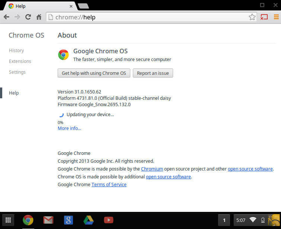Open the first open source software link

click(x=250, y=169)
